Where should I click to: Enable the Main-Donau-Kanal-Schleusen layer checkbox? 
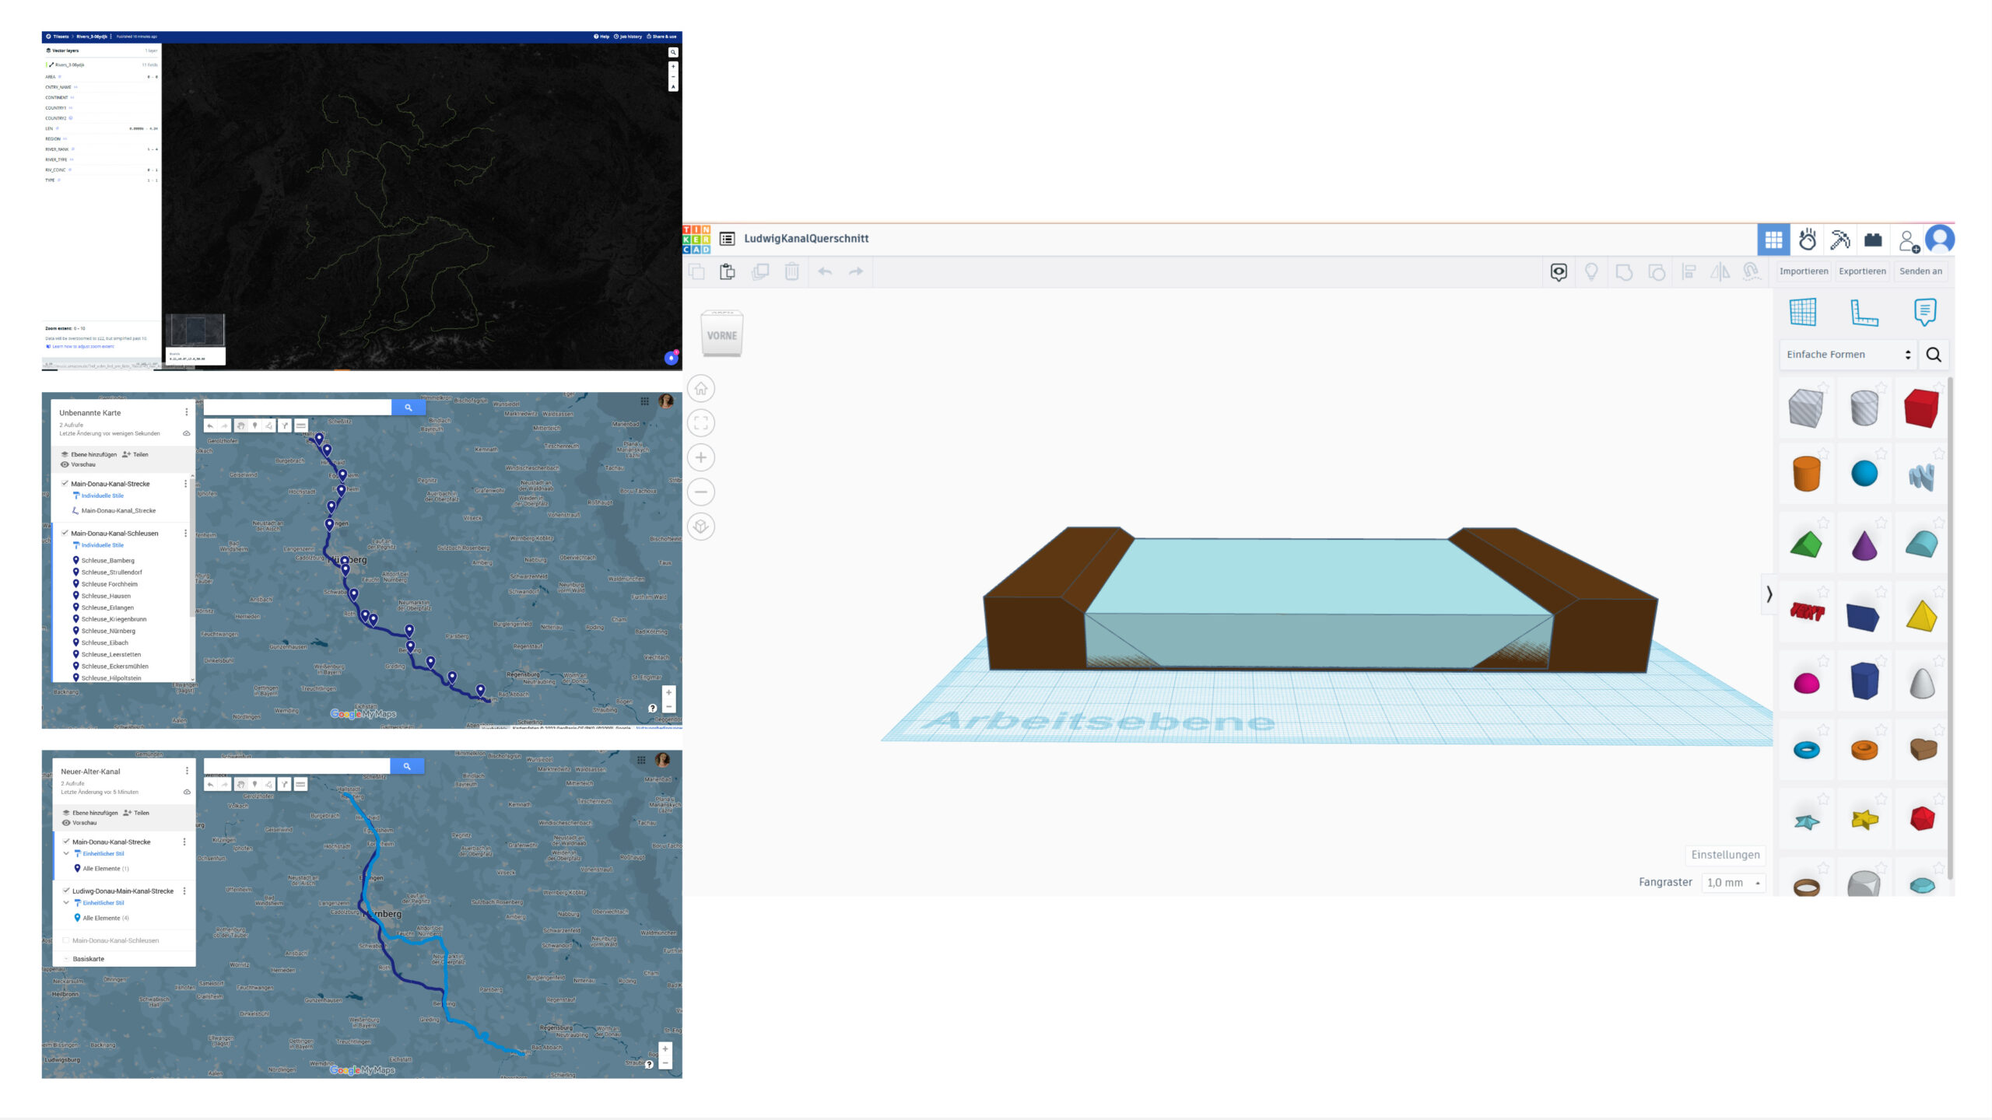click(x=66, y=940)
